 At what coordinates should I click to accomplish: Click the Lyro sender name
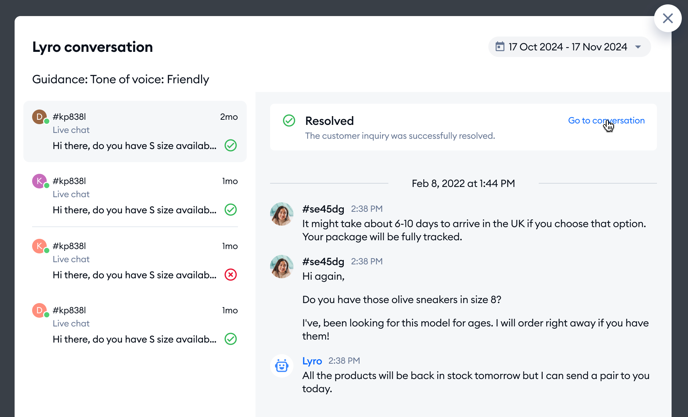[x=312, y=361]
